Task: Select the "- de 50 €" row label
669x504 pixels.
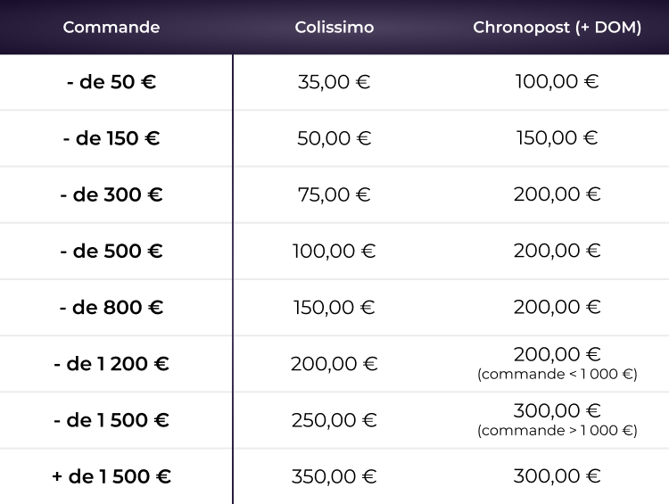Action: point(111,82)
